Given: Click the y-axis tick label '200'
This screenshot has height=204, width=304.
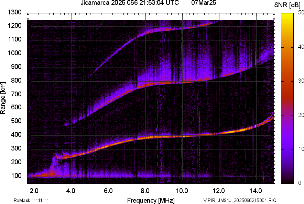Looking at the screenshot, I should [16, 162].
